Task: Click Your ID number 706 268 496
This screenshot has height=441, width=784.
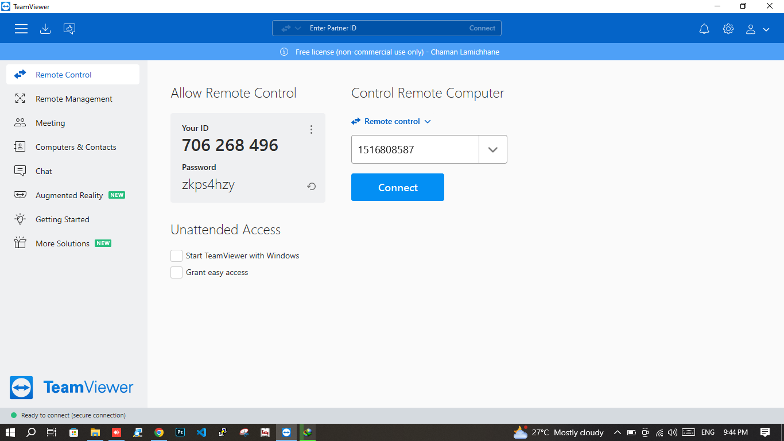Action: tap(230, 145)
